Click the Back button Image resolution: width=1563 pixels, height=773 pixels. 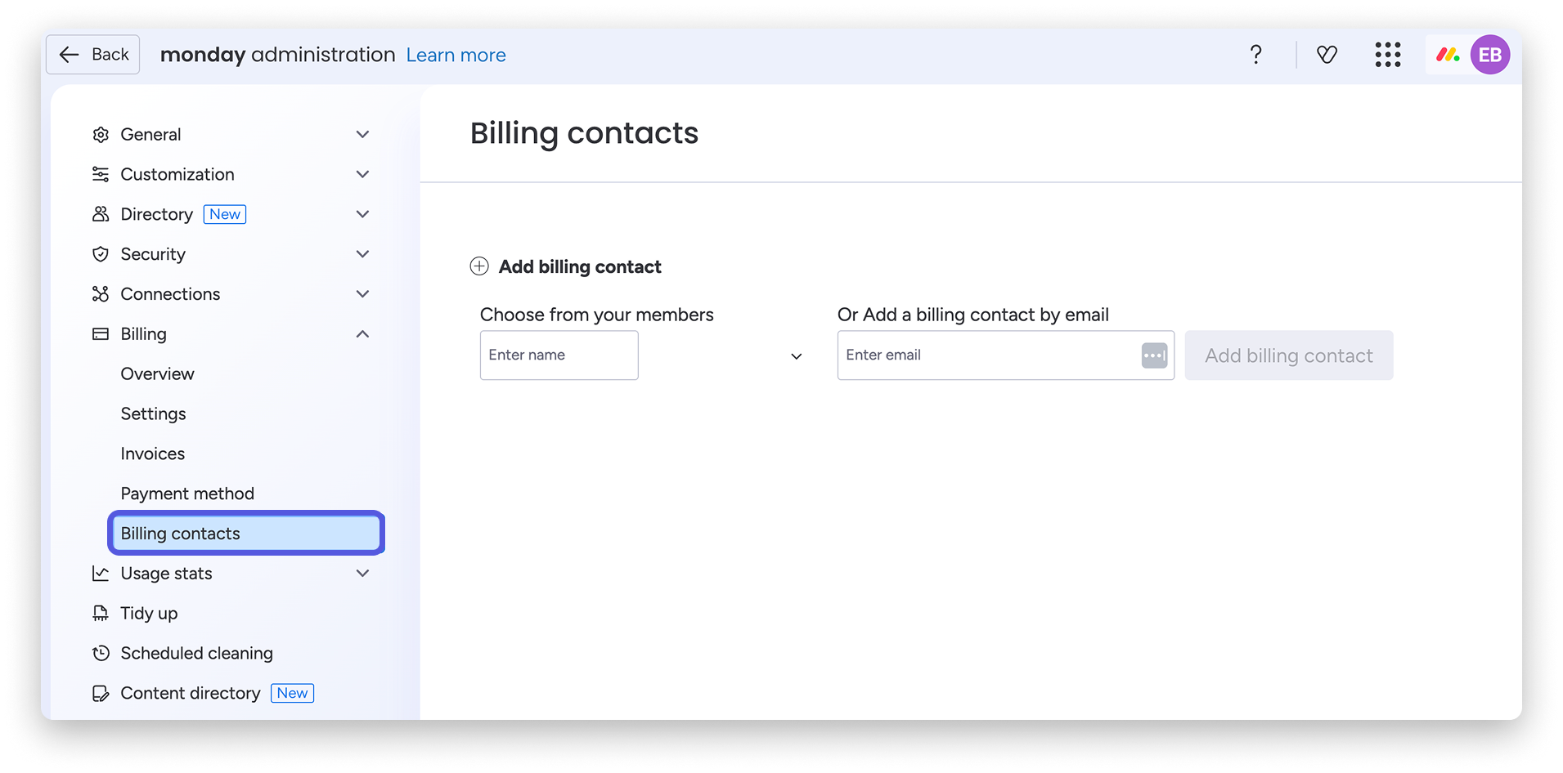[93, 55]
